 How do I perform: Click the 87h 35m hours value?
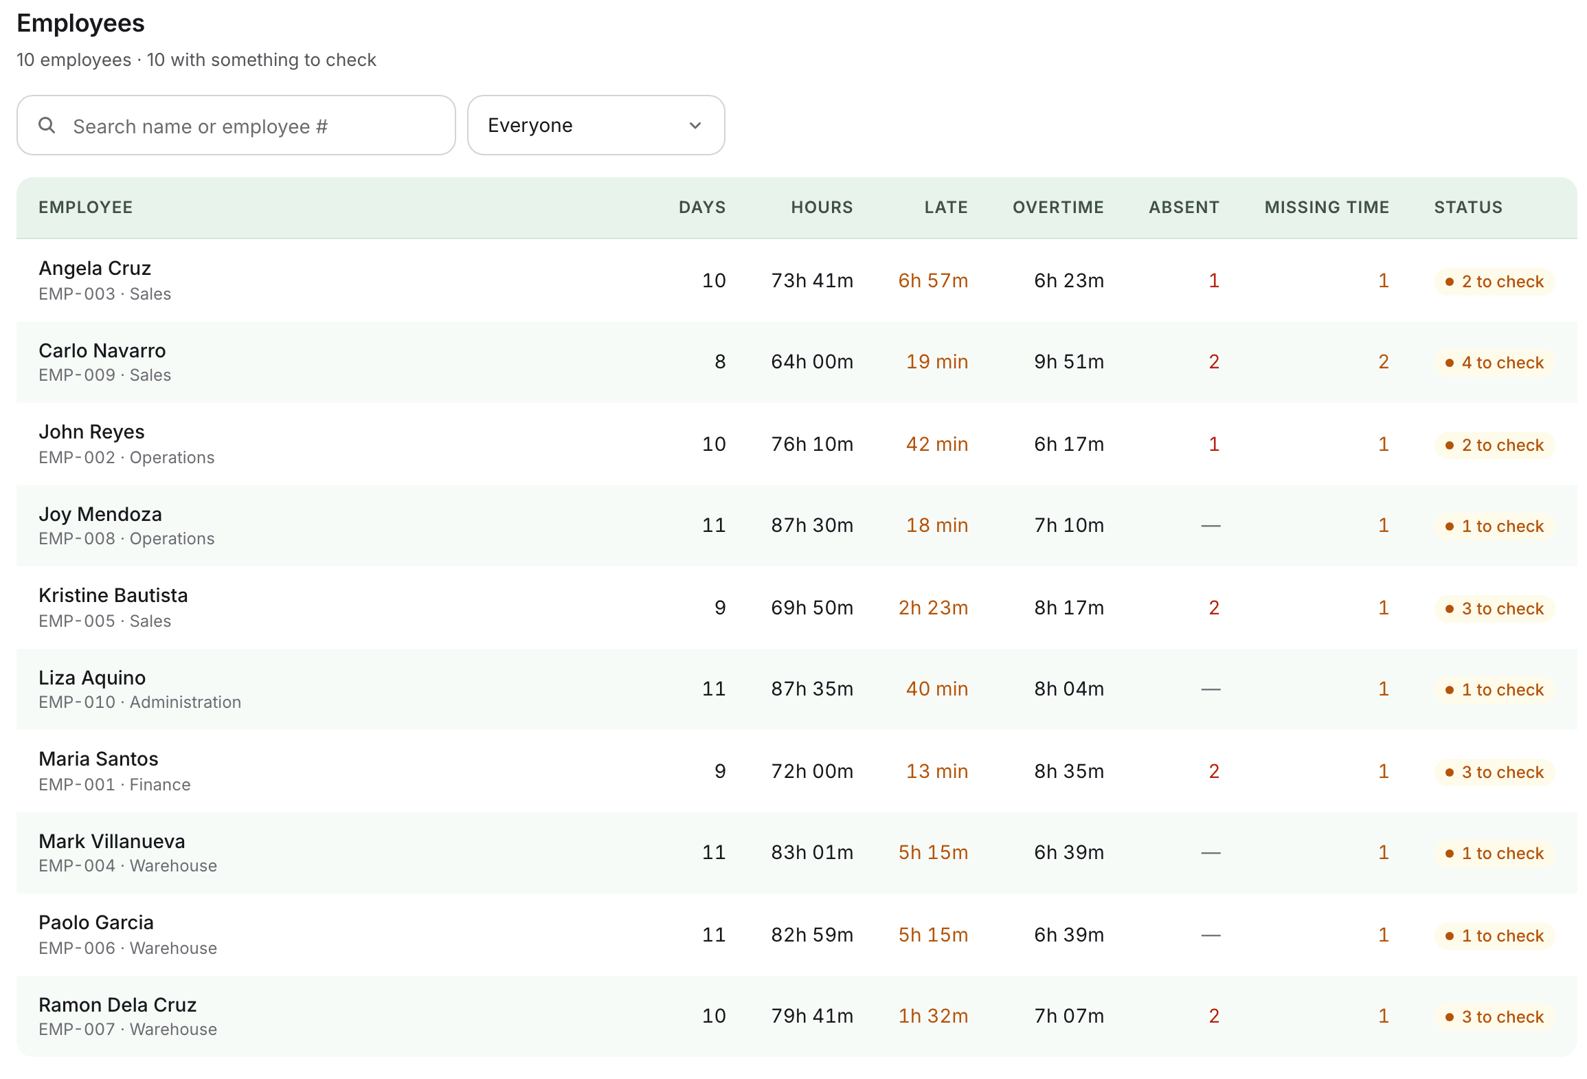pos(812,689)
